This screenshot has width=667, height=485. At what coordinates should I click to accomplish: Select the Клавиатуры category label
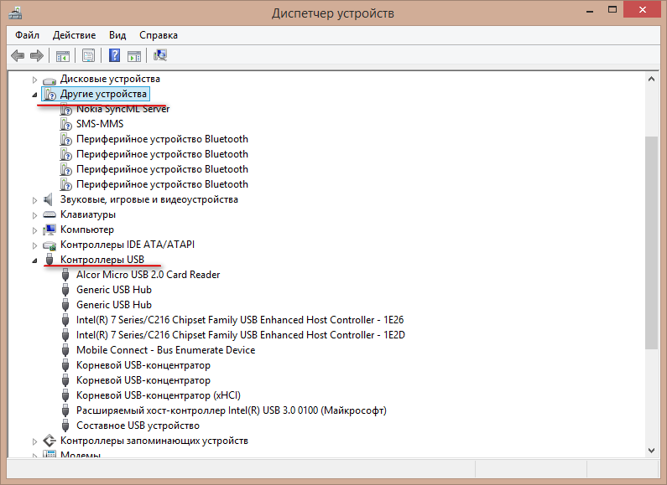click(88, 214)
